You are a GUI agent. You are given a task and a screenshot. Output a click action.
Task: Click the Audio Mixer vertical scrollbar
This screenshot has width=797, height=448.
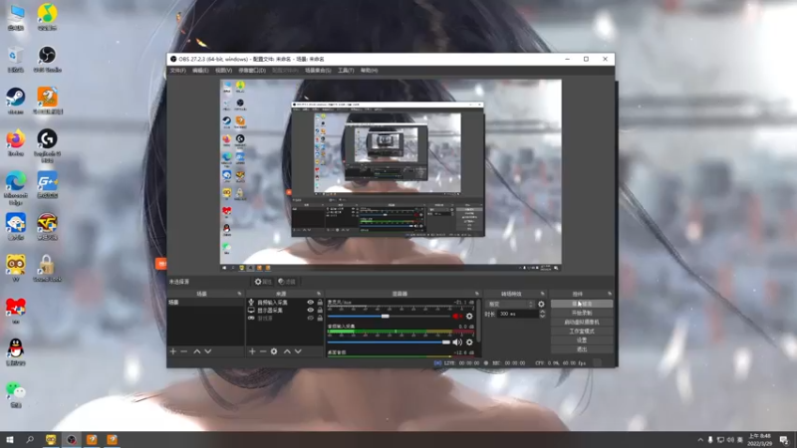pos(478,323)
